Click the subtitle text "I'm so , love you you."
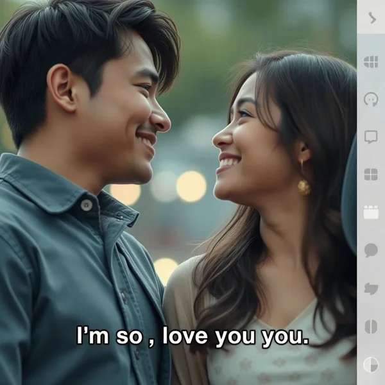This screenshot has width=385, height=385. (x=193, y=336)
